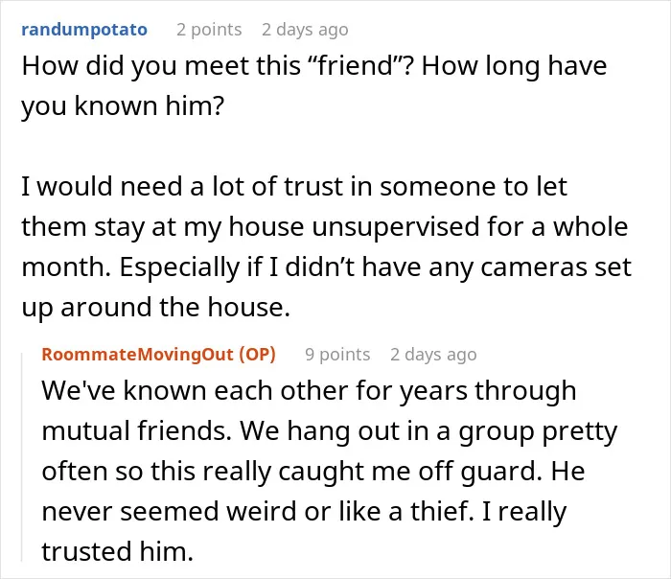This screenshot has height=579, width=671.
Task: Click the line starting "I would need a lot of trust"
Action: coord(294,187)
